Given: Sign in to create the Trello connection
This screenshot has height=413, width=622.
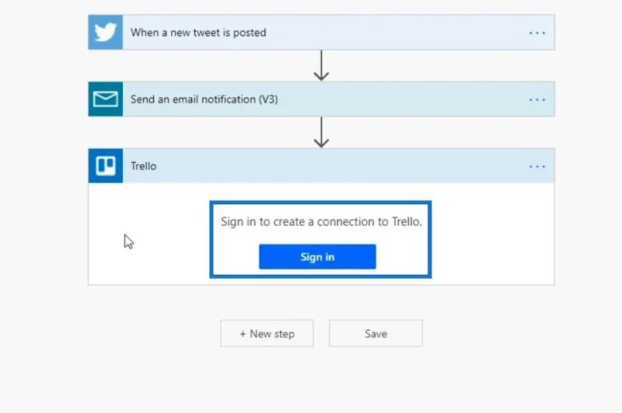Looking at the screenshot, I should click(317, 257).
